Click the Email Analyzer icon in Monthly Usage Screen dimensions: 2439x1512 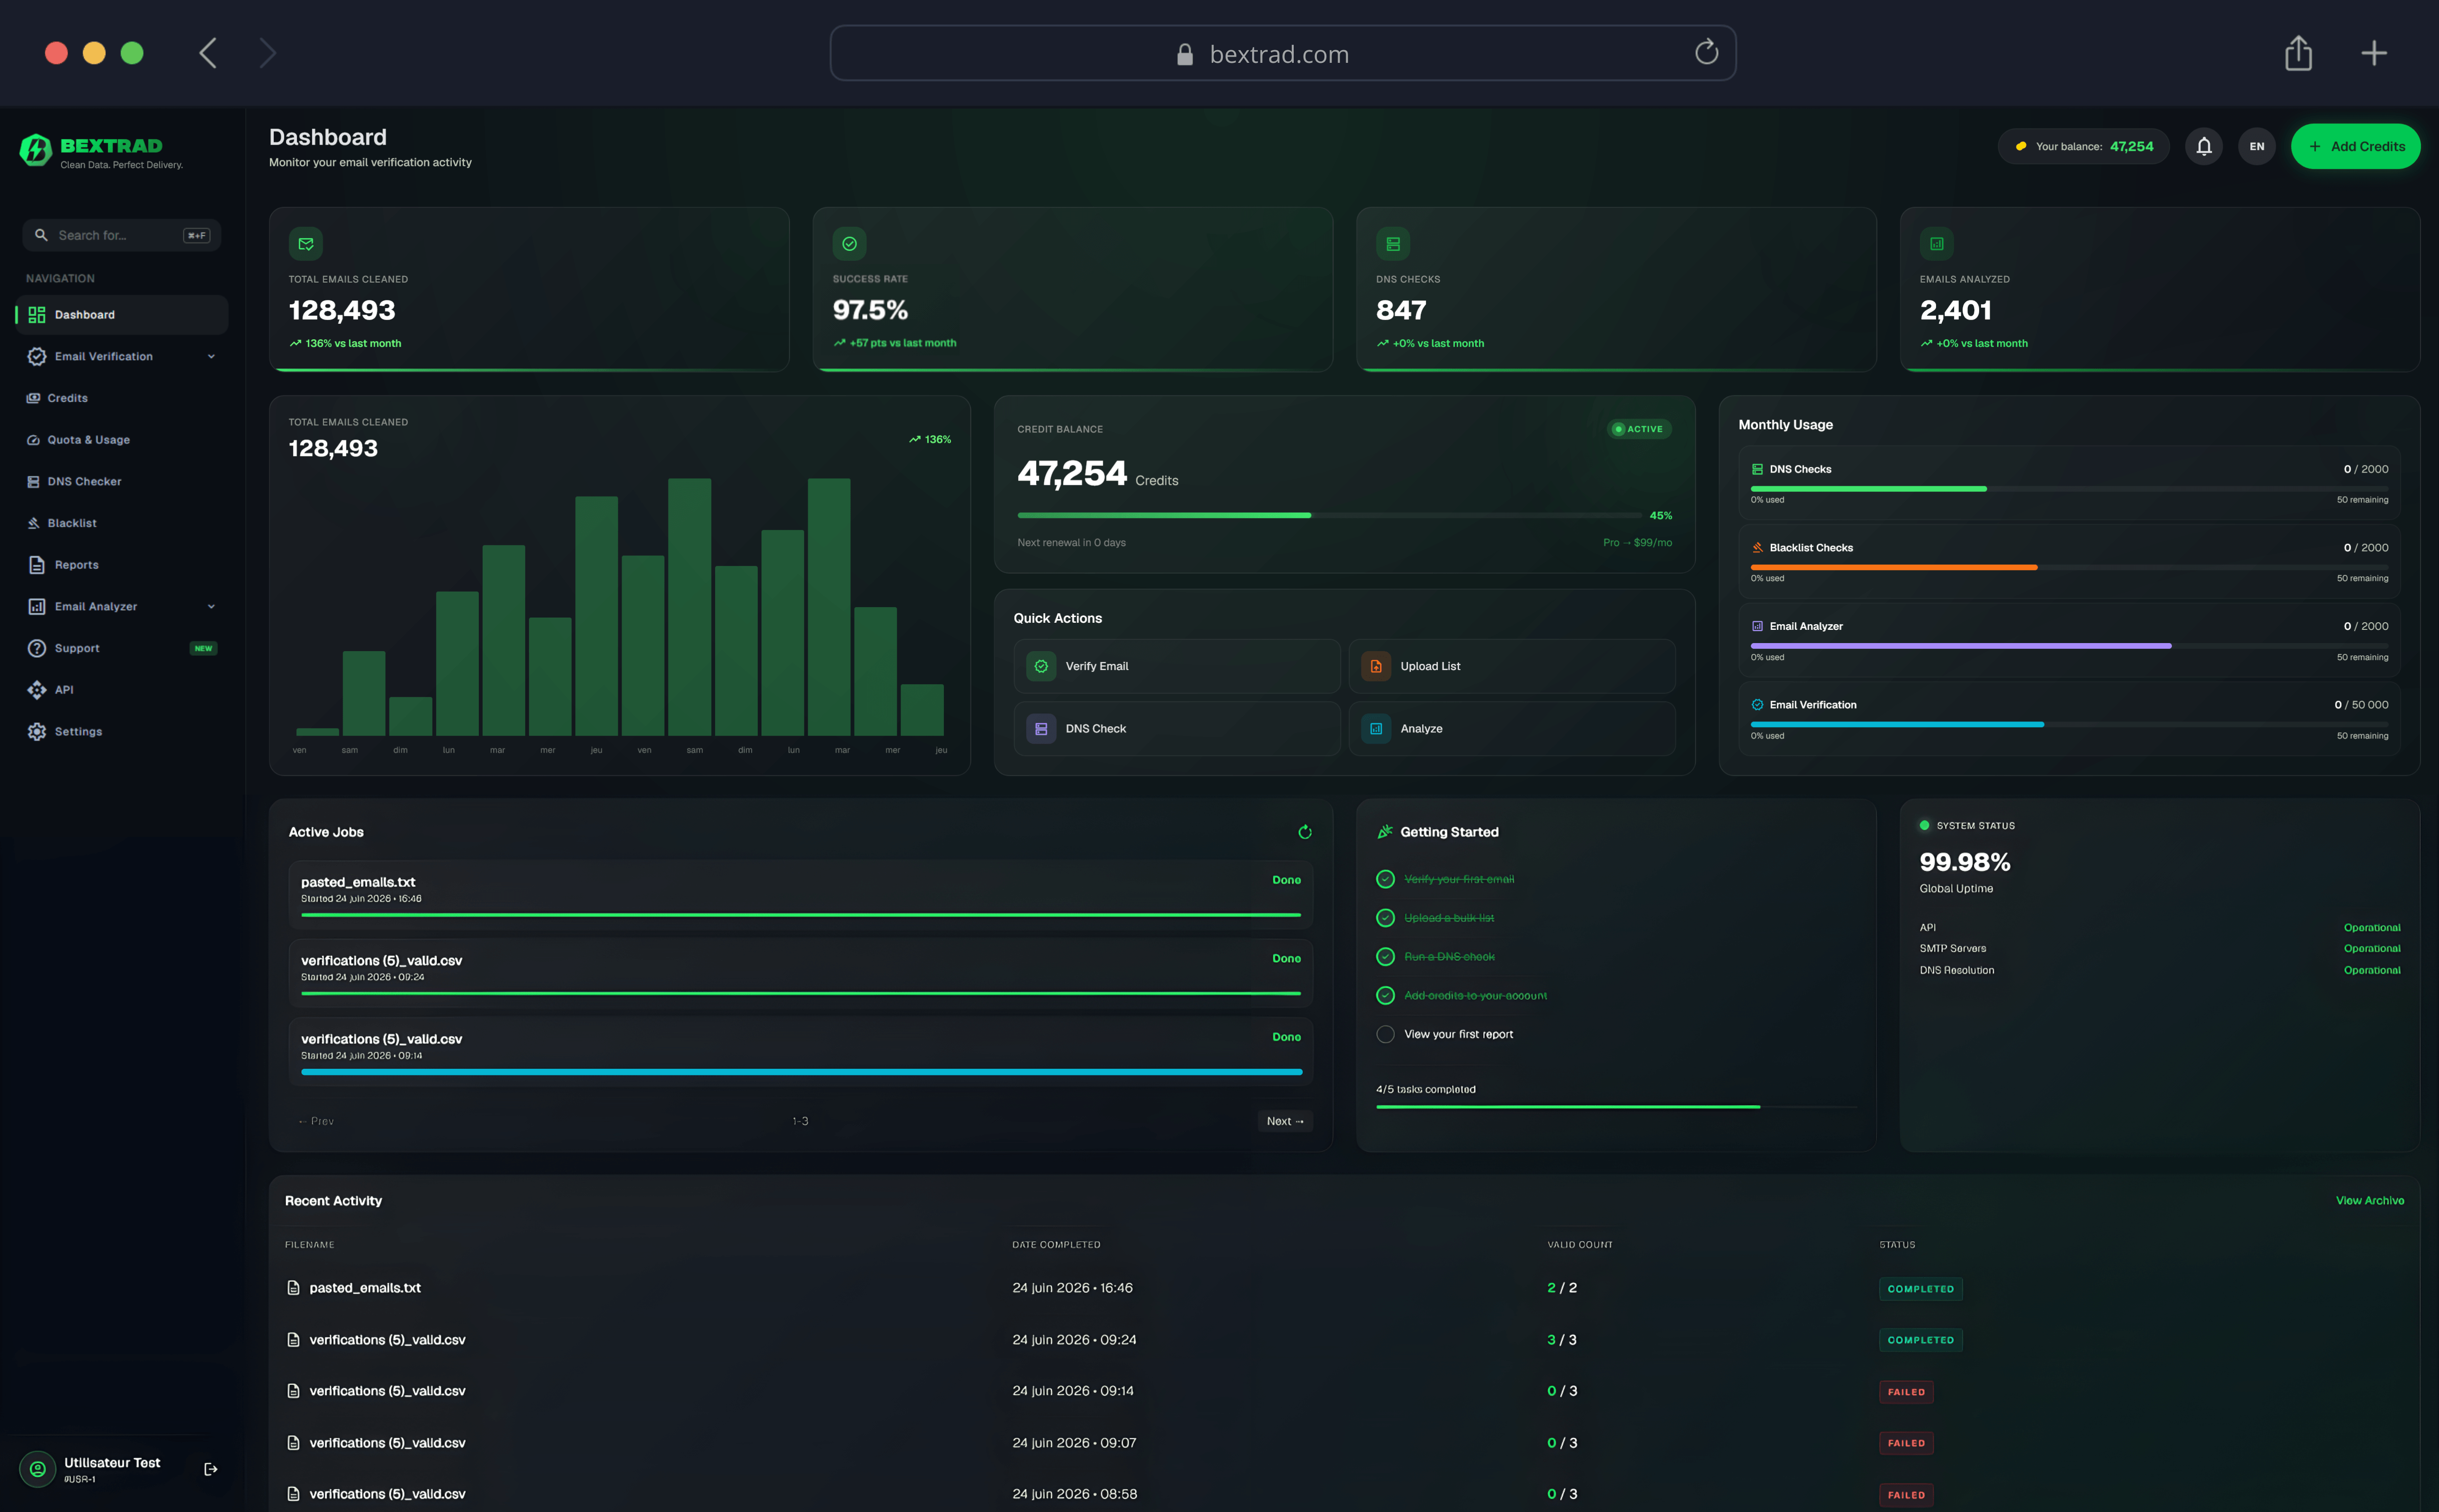click(1757, 626)
